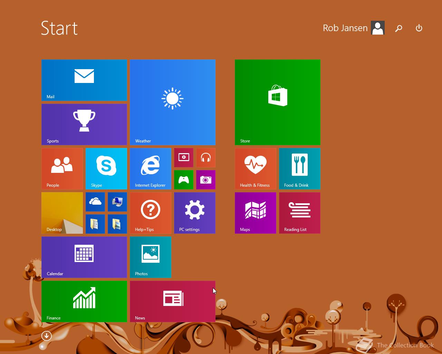Open the Weather tile
Image resolution: width=442 pixels, height=354 pixels.
coord(173,102)
